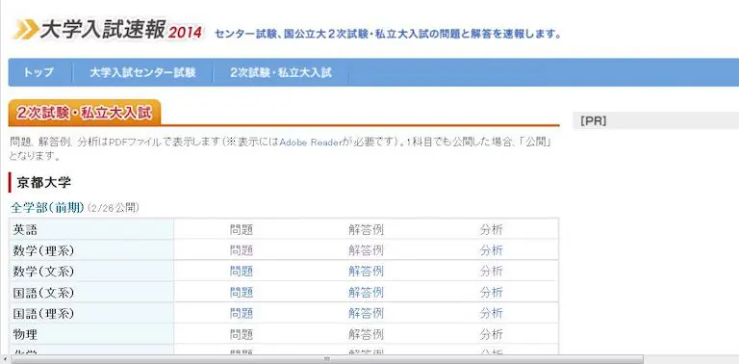Open the 大学入試センター試験 navigation tab
The height and width of the screenshot is (364, 739).
pyautogui.click(x=142, y=72)
